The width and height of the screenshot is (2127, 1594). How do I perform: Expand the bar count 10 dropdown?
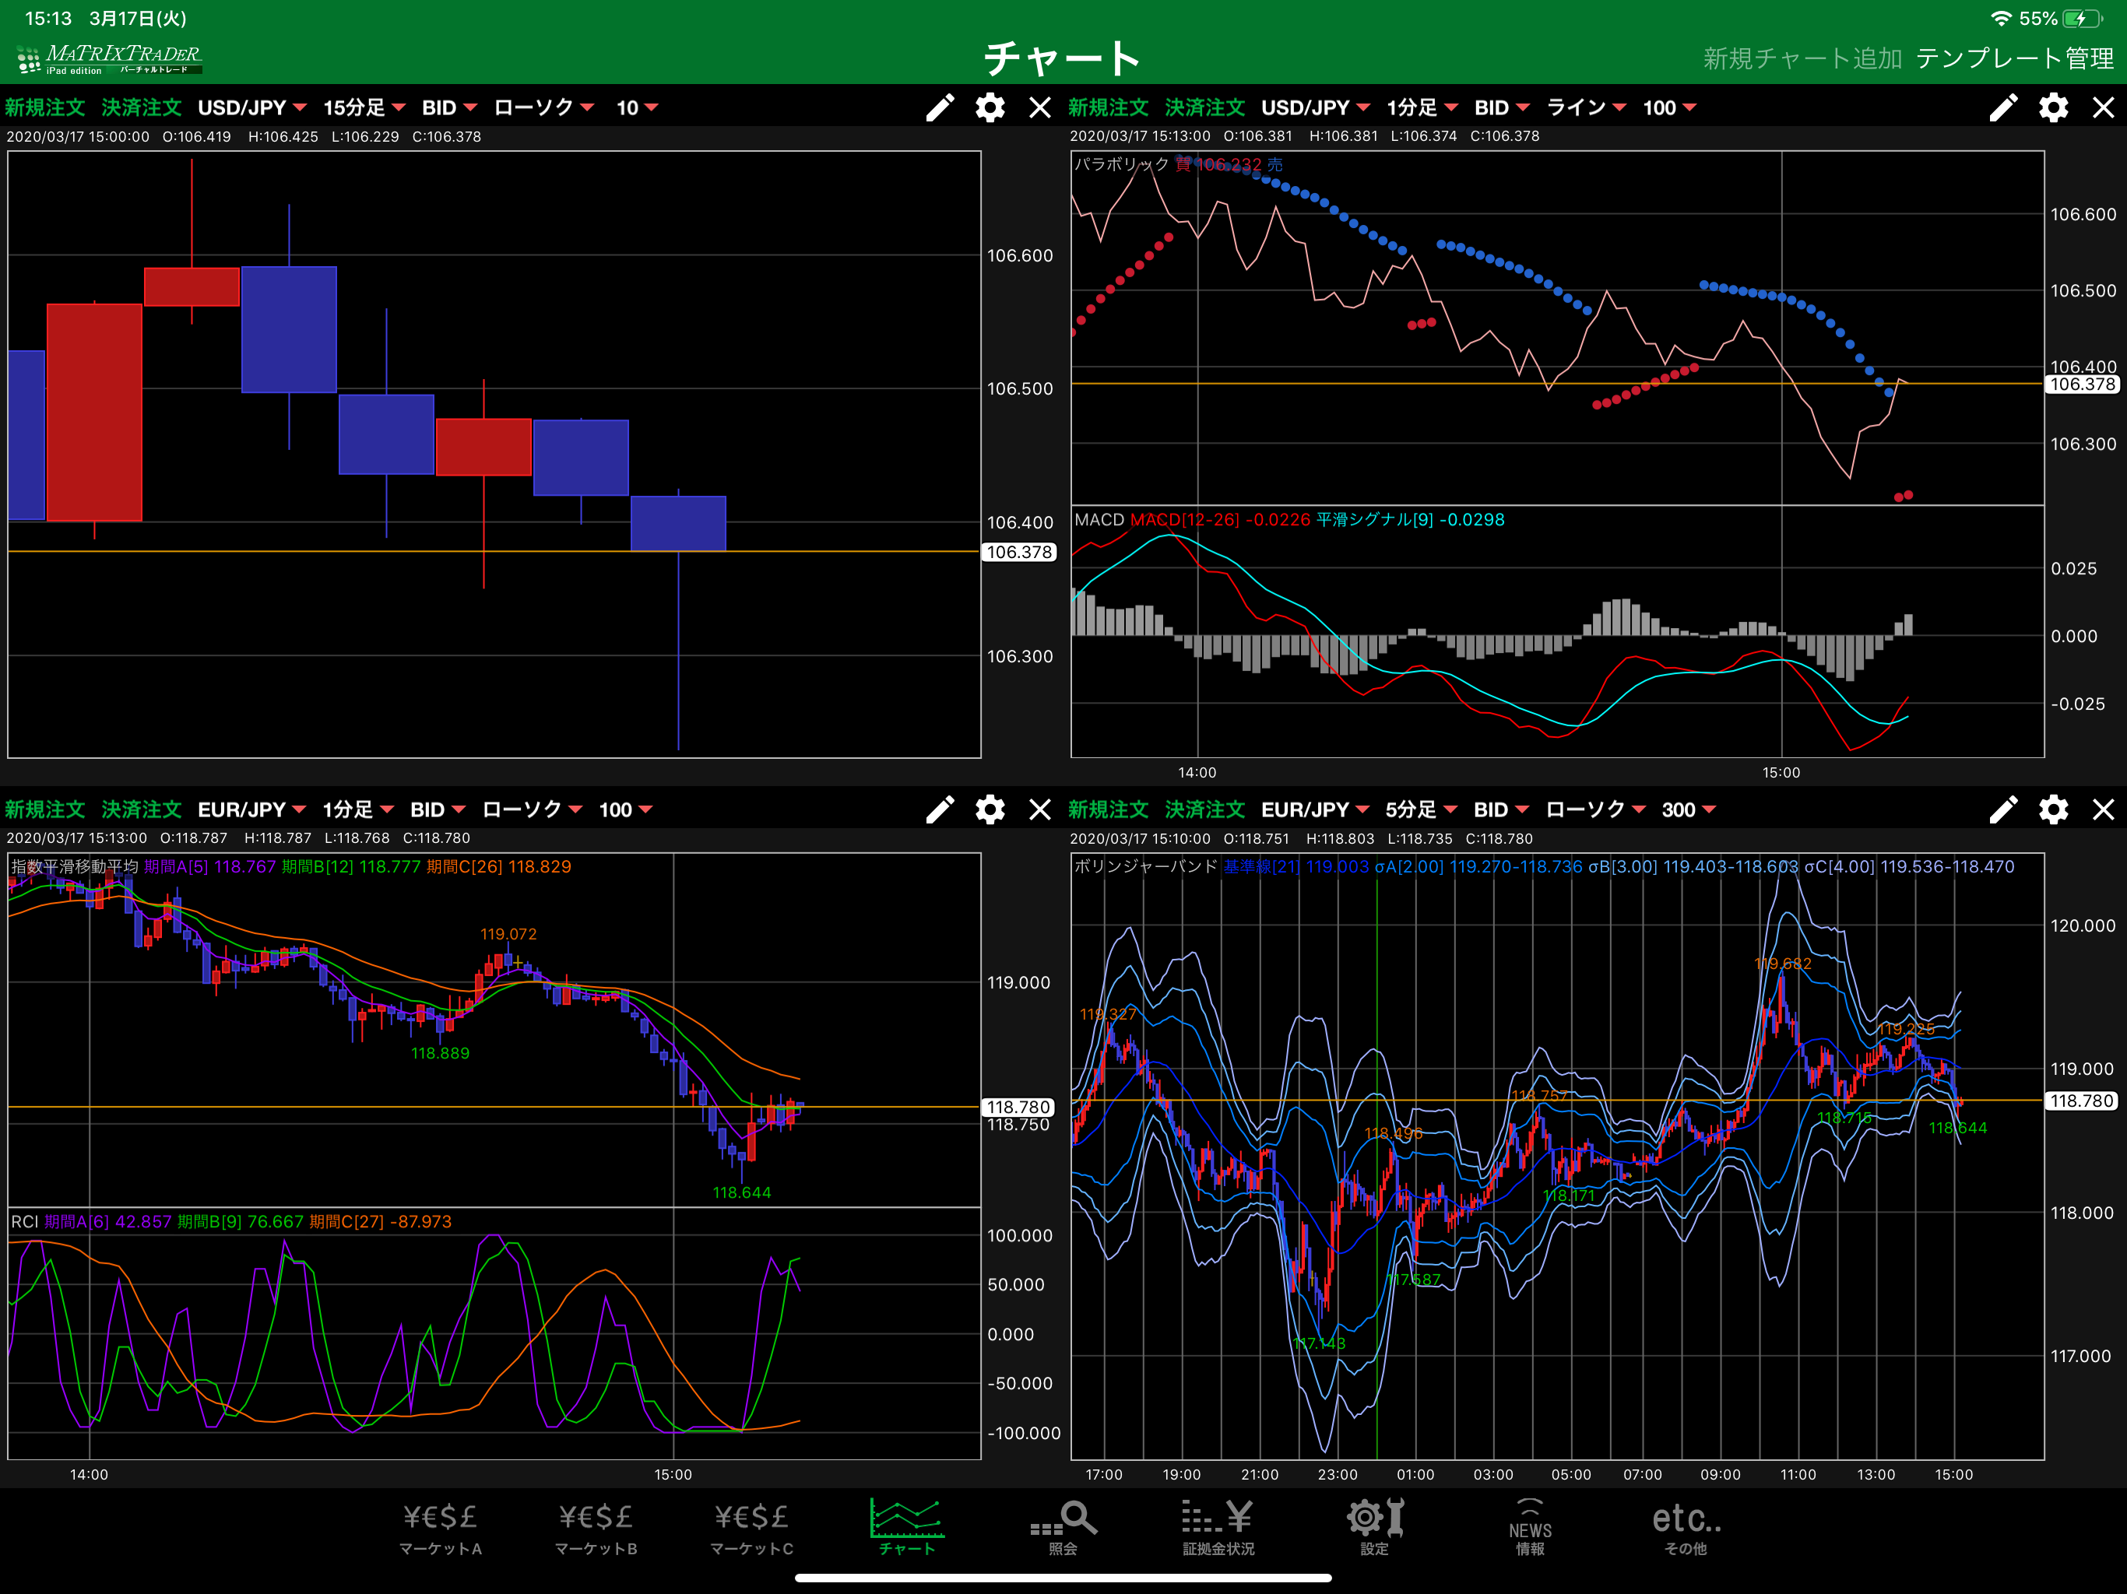point(637,107)
